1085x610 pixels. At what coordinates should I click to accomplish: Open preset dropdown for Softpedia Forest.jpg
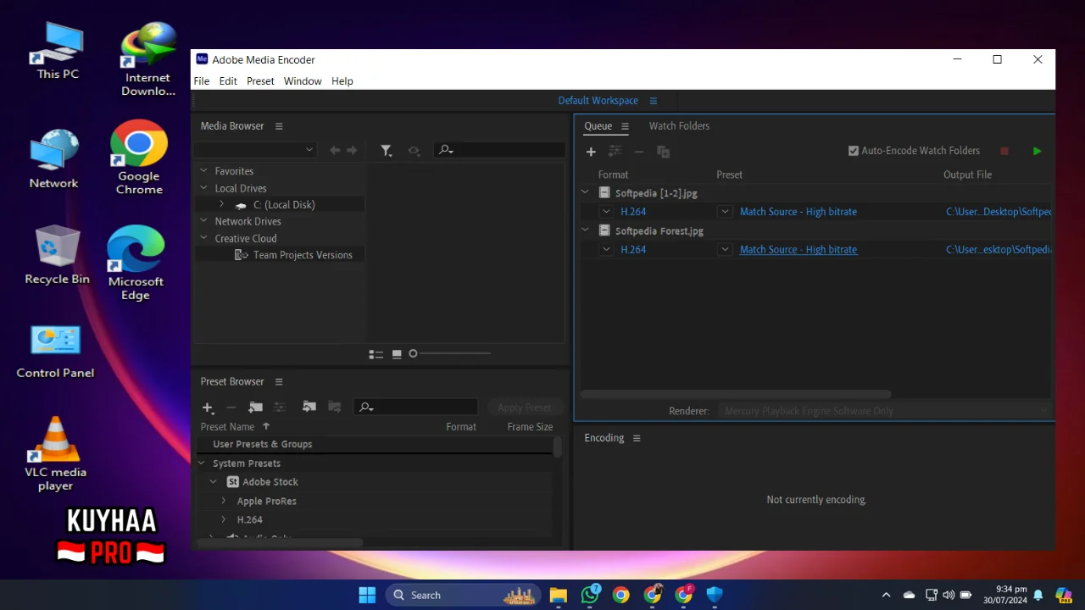[725, 249]
